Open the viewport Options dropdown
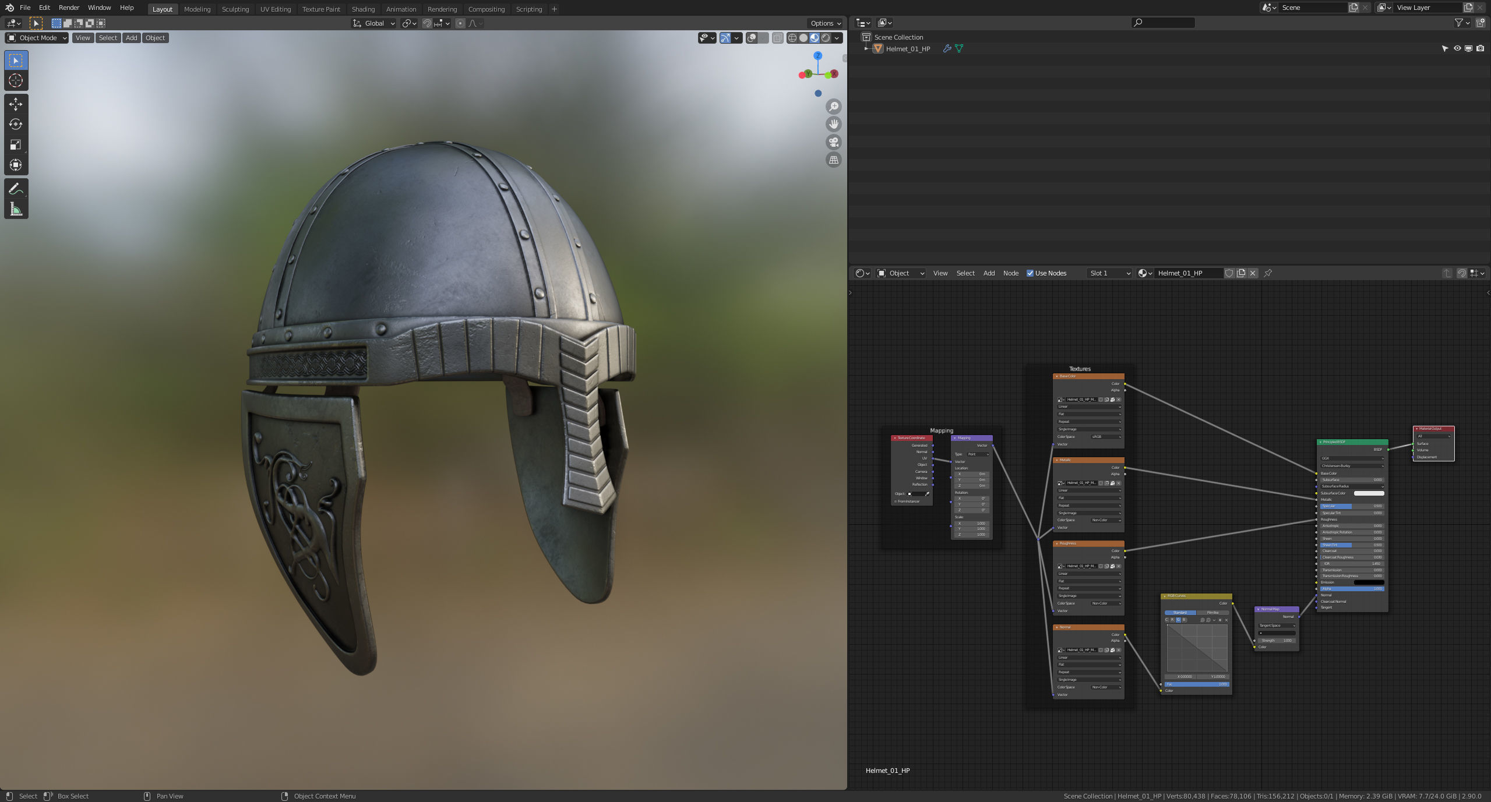The height and width of the screenshot is (802, 1491). (x=826, y=23)
